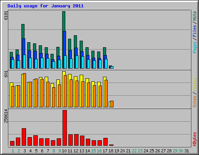Click day 2 on the x-axis

tap(19, 151)
